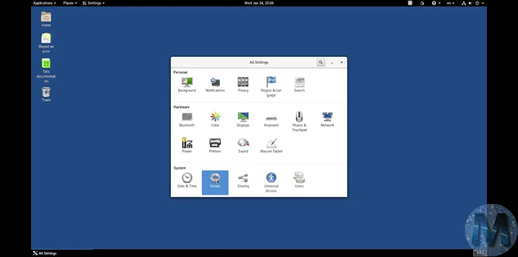Click the clock showing Wed Jan 24
This screenshot has width=518, height=257.
258,3
